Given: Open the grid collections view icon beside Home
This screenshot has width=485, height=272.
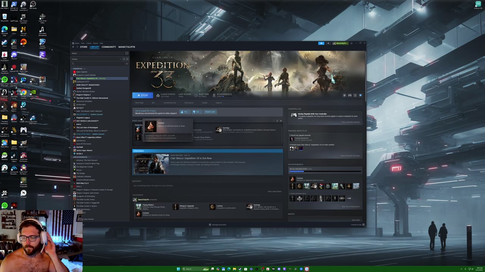Looking at the screenshot, I should (127, 53).
